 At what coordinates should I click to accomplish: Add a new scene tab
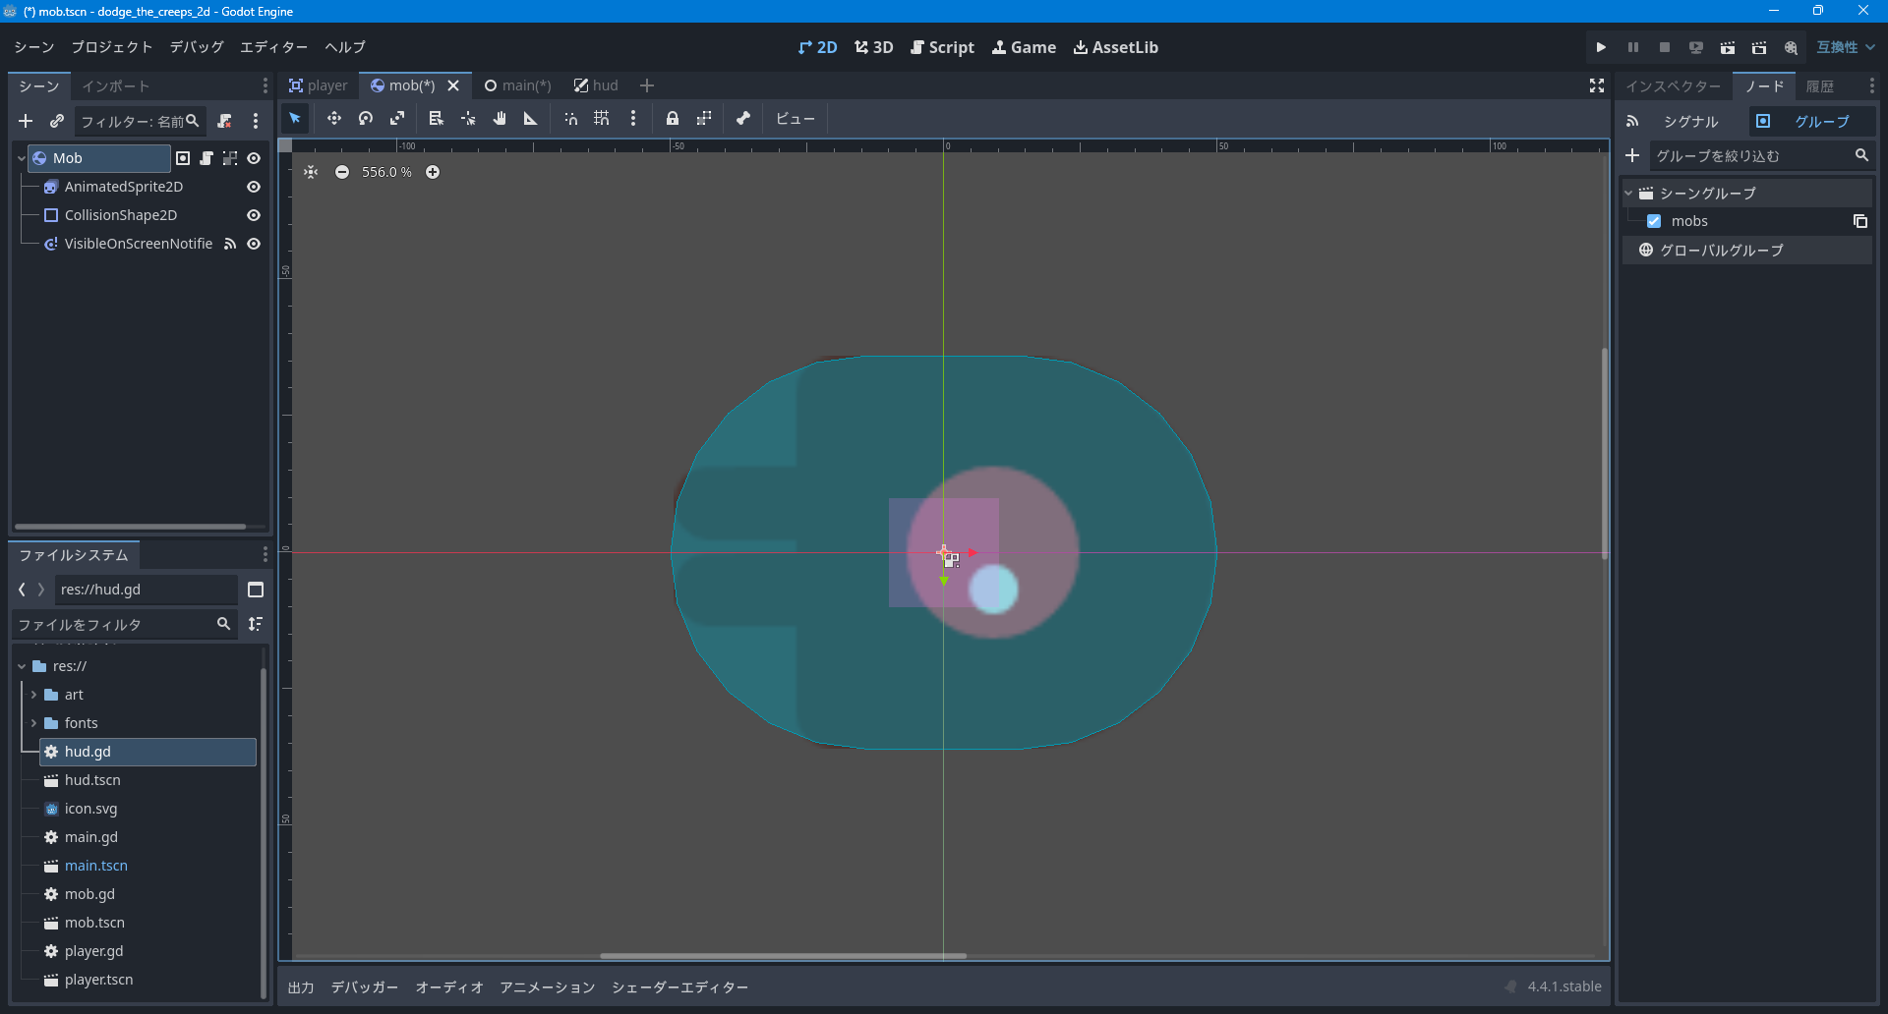(646, 85)
